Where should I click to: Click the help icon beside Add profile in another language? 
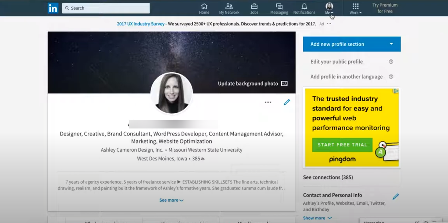click(391, 77)
